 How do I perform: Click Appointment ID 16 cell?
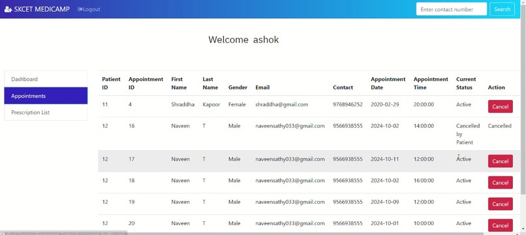point(132,126)
